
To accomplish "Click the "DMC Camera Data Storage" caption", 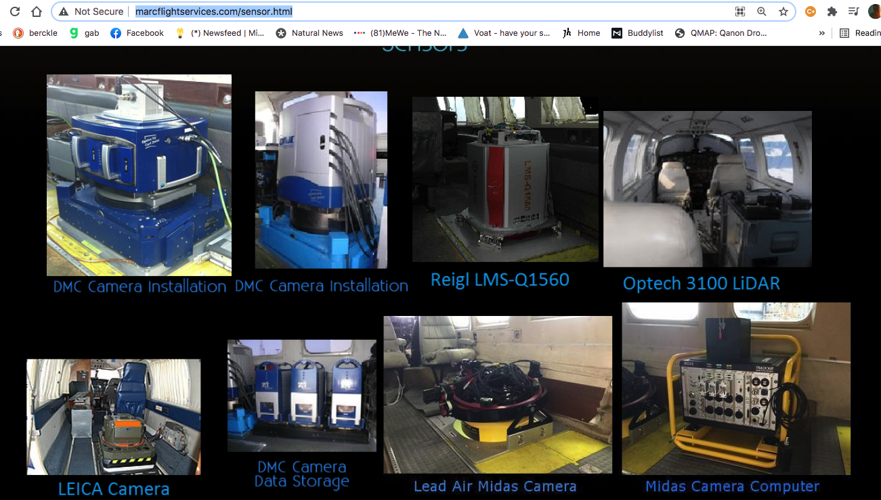I will click(302, 474).
